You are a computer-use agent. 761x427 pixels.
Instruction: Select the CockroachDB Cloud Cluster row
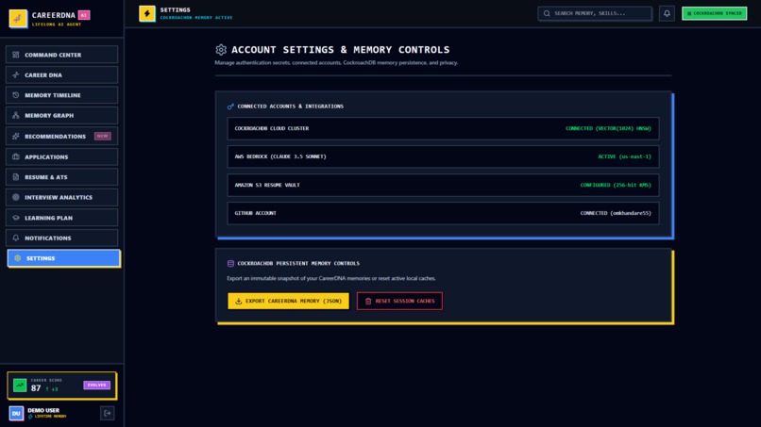tap(443, 128)
